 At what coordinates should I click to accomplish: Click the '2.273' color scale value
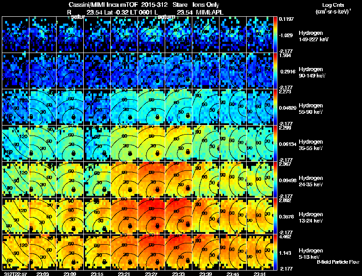(286, 92)
